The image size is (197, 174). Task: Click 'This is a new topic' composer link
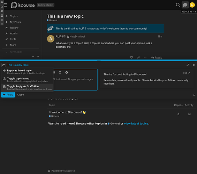click(18, 65)
